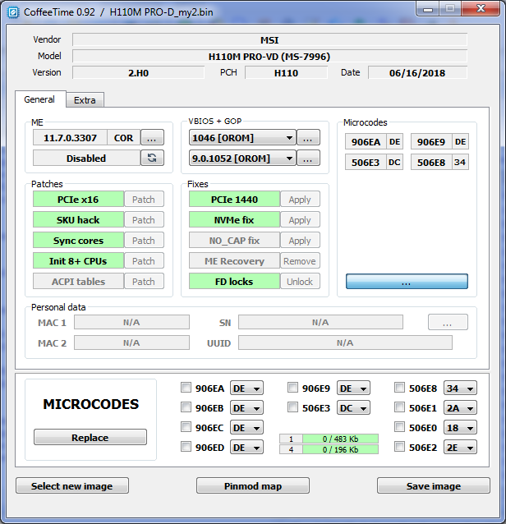
Task: Click the PCH H110 field
Action: click(286, 72)
